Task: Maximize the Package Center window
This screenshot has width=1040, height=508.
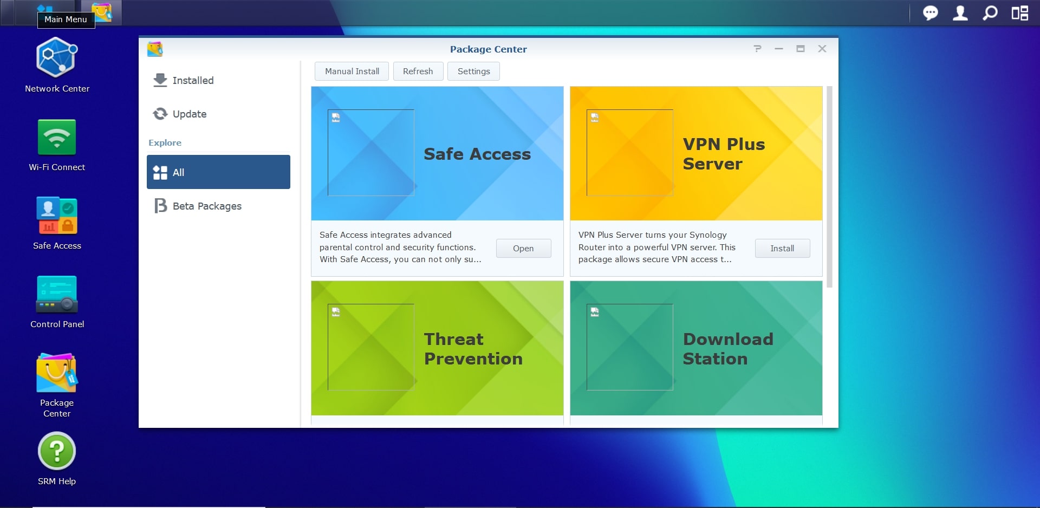Action: (x=801, y=49)
